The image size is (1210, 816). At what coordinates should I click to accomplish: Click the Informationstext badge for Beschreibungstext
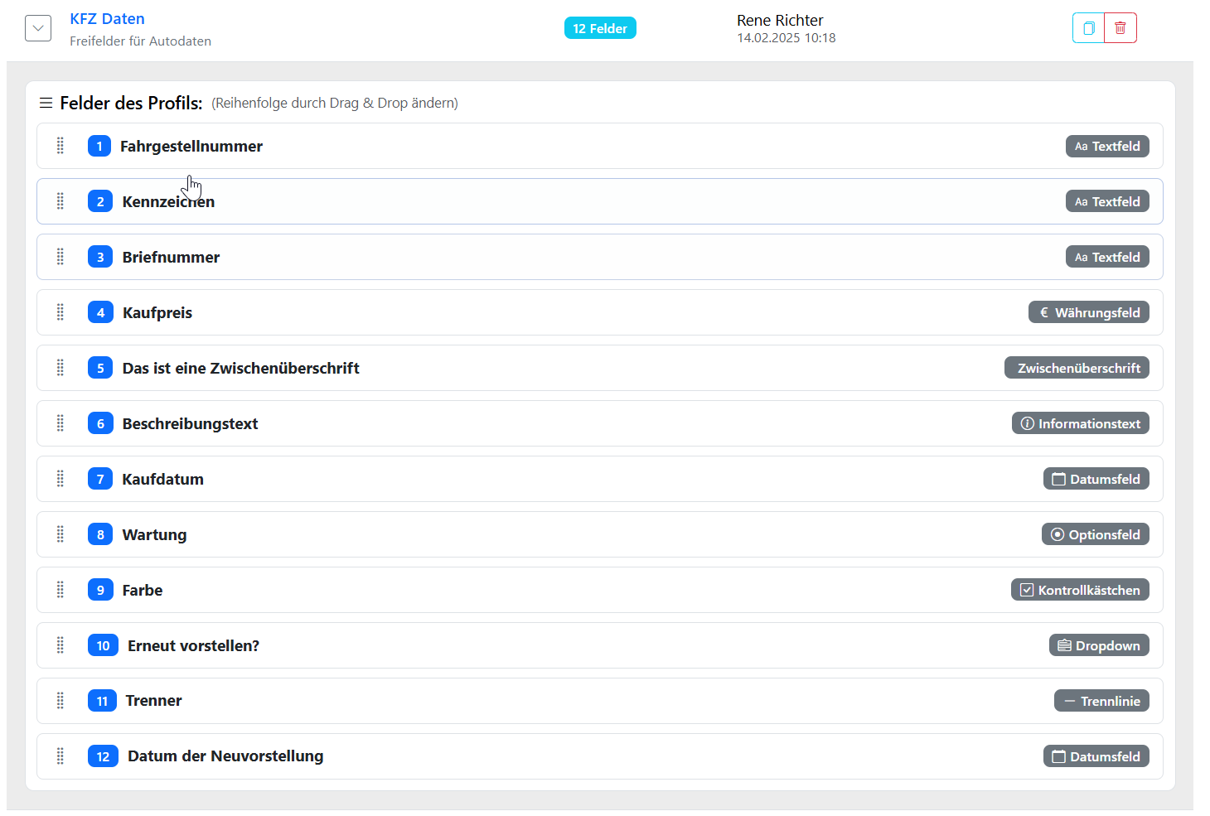click(x=1080, y=423)
